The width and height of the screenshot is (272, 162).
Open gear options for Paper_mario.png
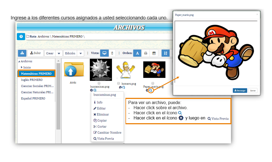[147, 90]
